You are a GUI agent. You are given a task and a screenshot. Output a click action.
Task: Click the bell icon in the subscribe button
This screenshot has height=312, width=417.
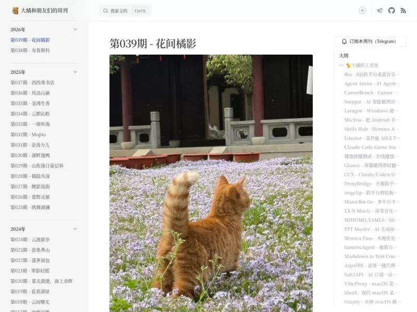pyautogui.click(x=344, y=42)
